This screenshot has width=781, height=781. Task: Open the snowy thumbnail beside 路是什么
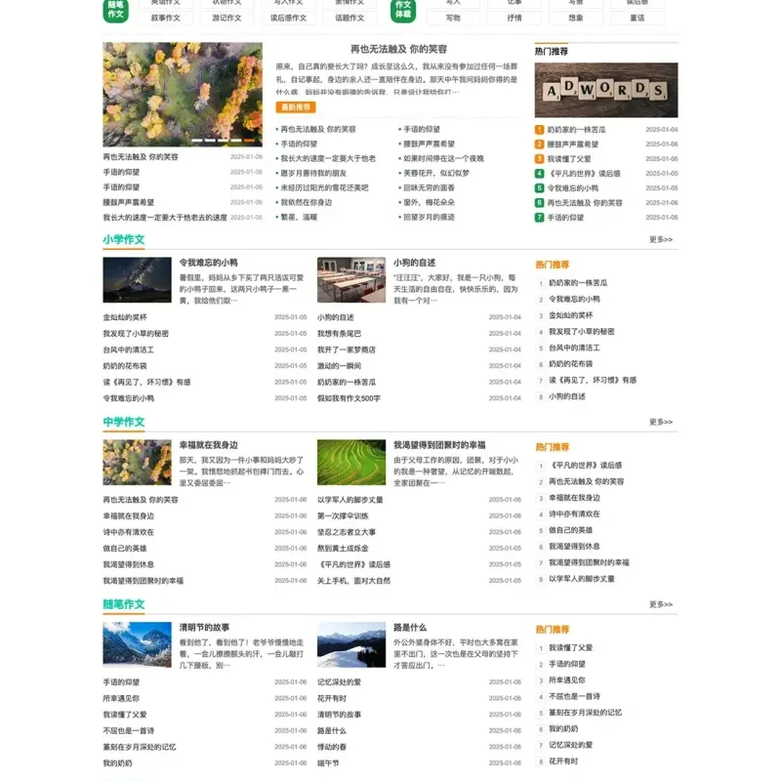[351, 644]
